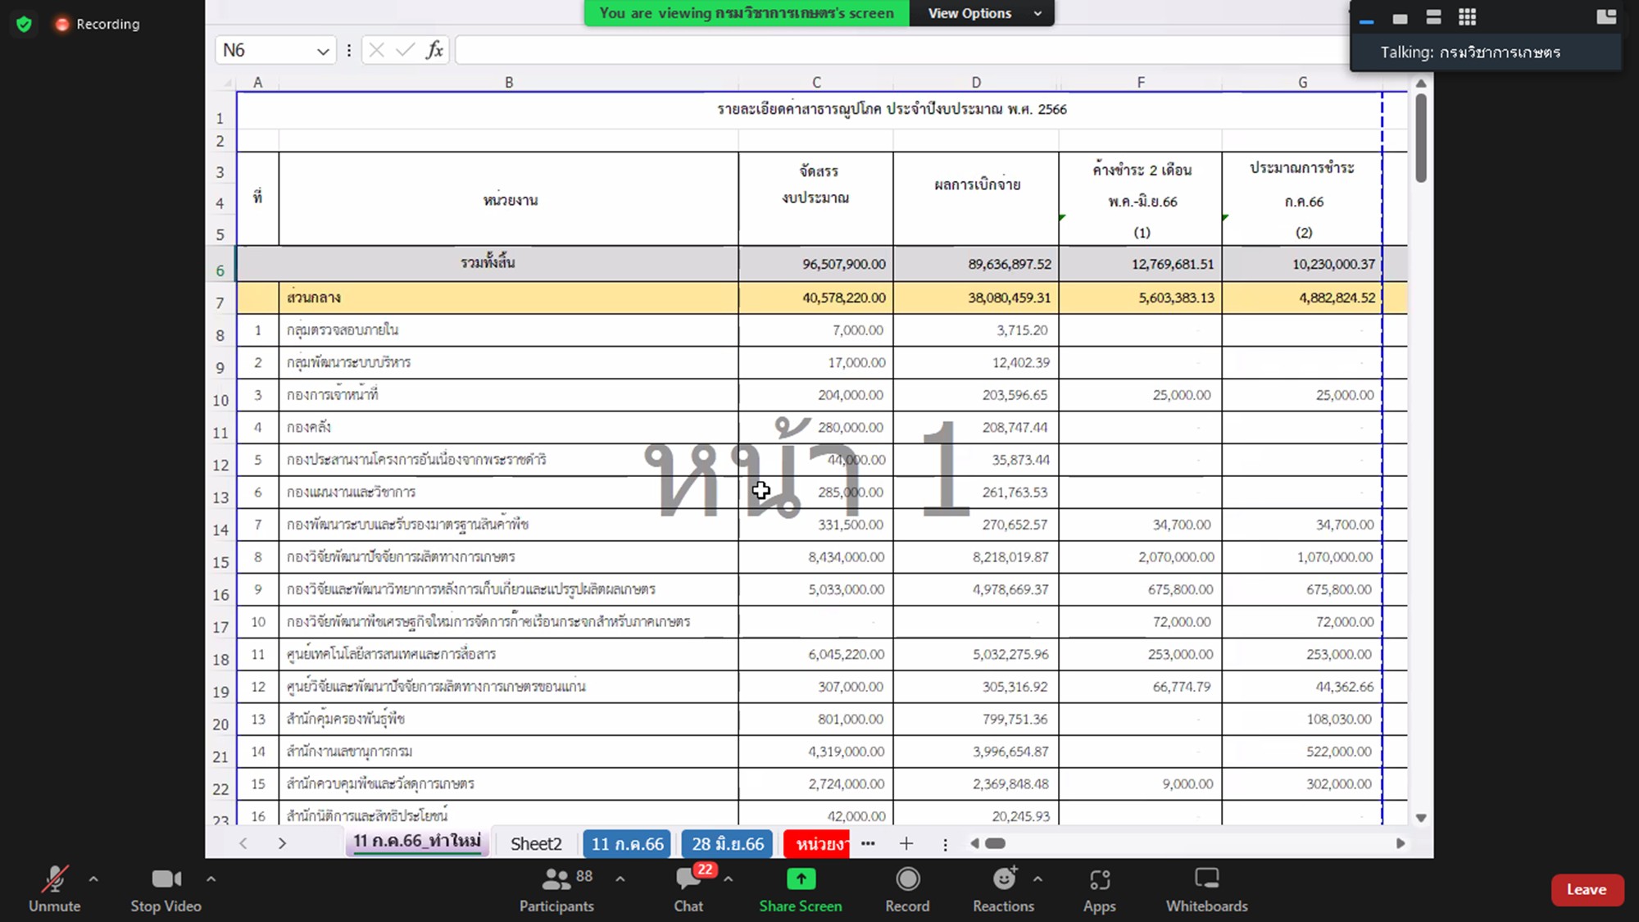The height and width of the screenshot is (922, 1639).
Task: Expand the Participants options caret
Action: point(620,879)
